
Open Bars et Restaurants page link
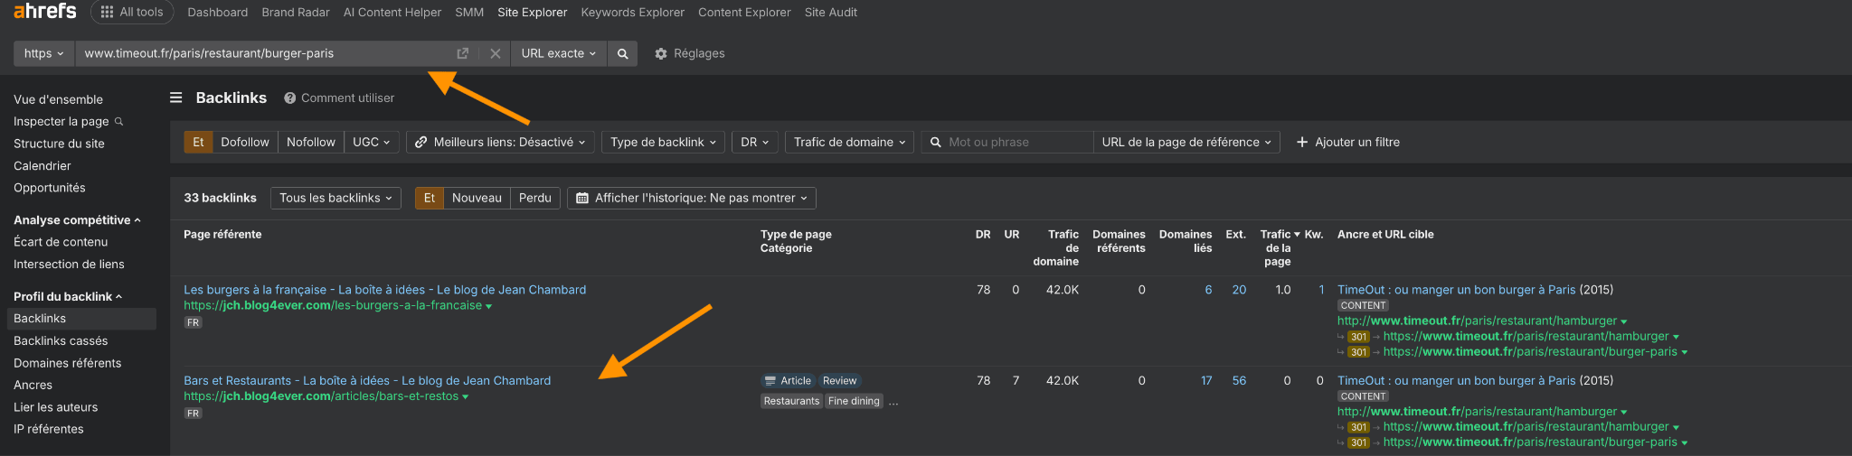pos(367,380)
